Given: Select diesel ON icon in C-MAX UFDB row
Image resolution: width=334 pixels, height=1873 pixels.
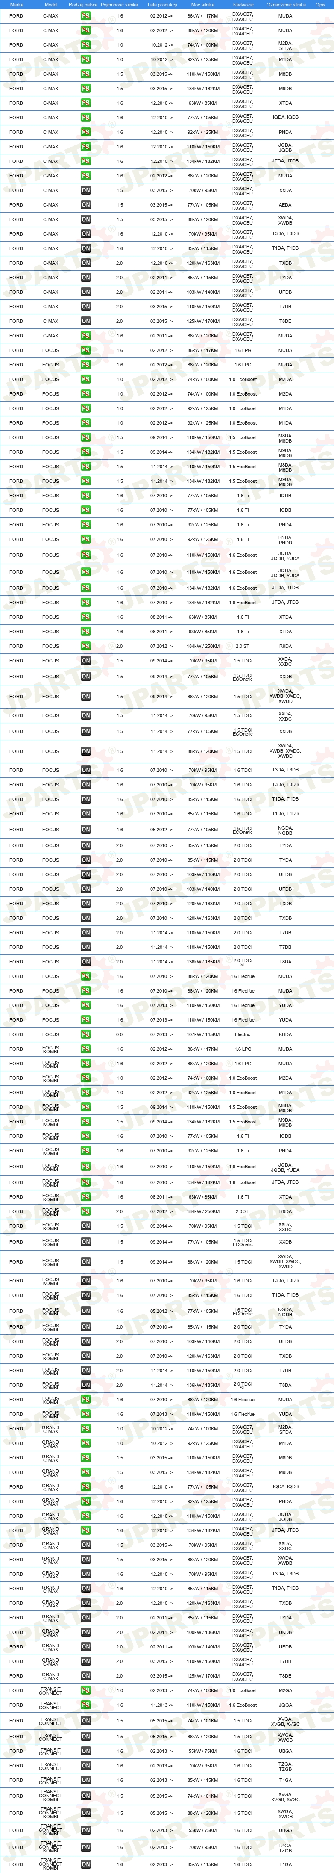Looking at the screenshot, I should (x=86, y=292).
